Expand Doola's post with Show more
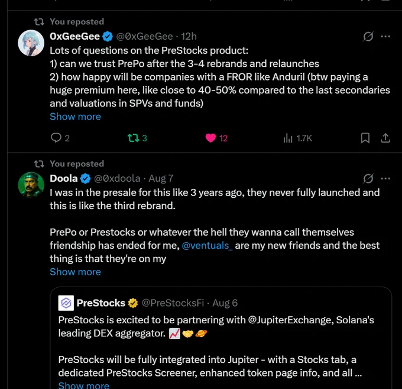 (x=75, y=272)
